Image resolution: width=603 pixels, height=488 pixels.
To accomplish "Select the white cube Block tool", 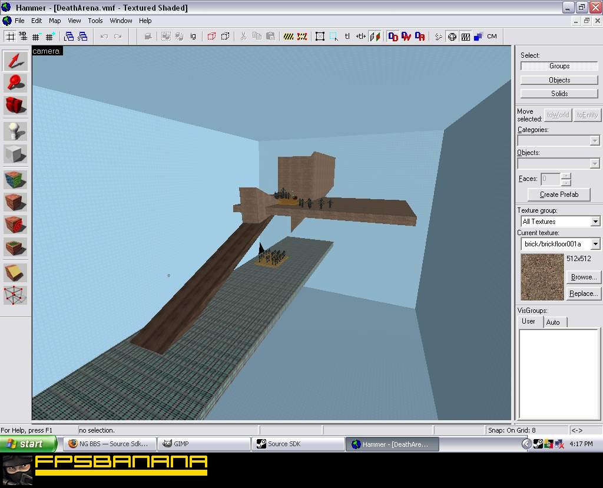I will [15, 154].
